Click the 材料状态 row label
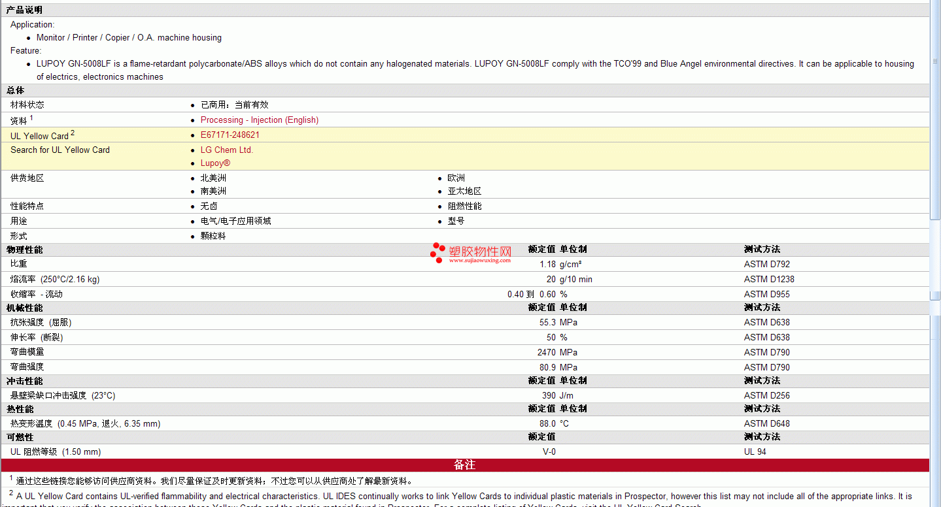This screenshot has width=941, height=507. [x=27, y=105]
